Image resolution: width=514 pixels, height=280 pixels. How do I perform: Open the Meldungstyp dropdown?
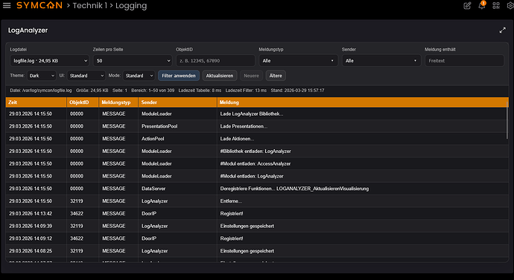(298, 61)
